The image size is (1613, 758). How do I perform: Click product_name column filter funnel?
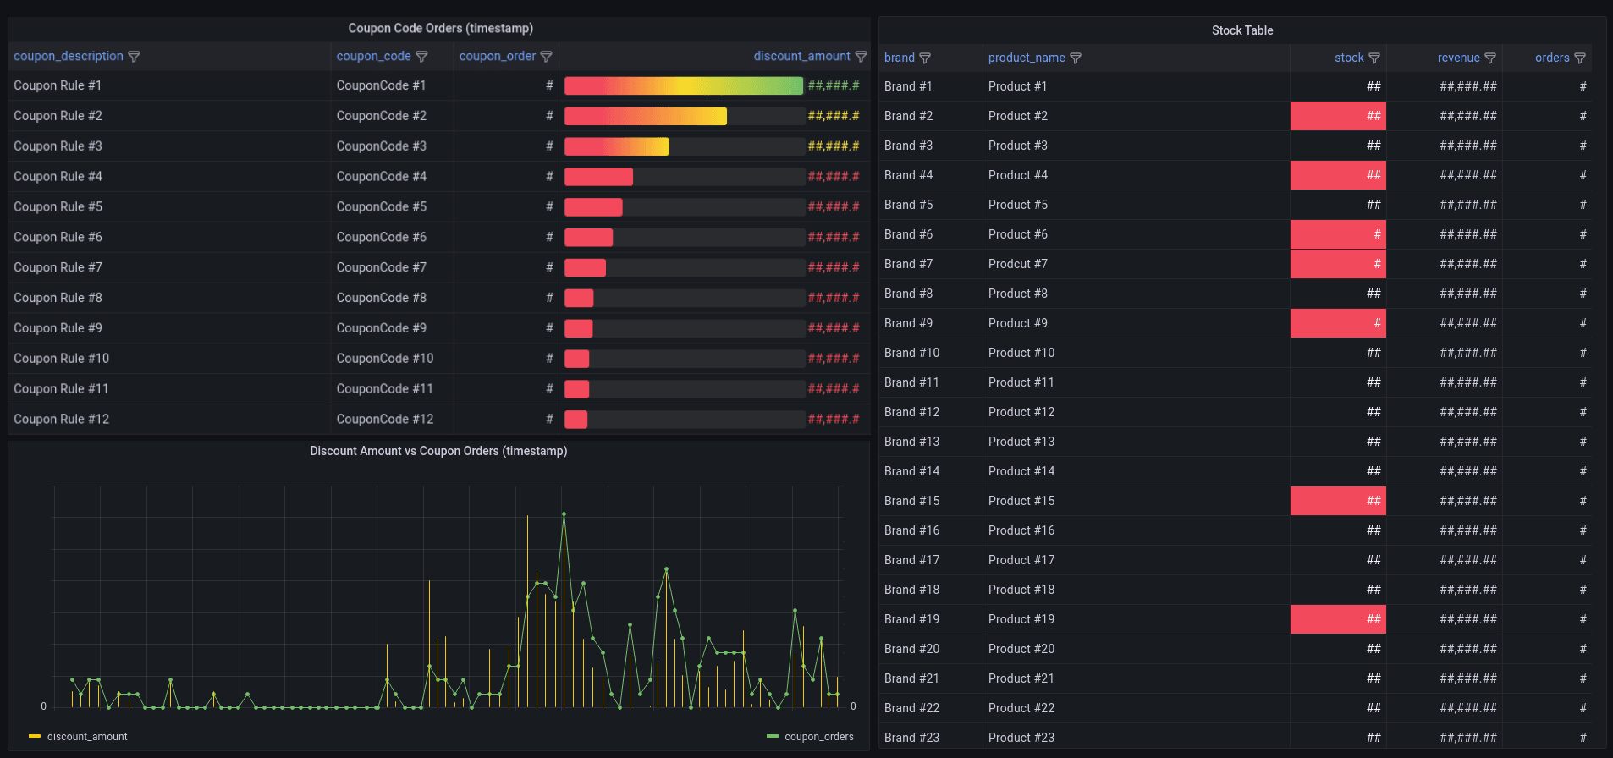[1076, 58]
